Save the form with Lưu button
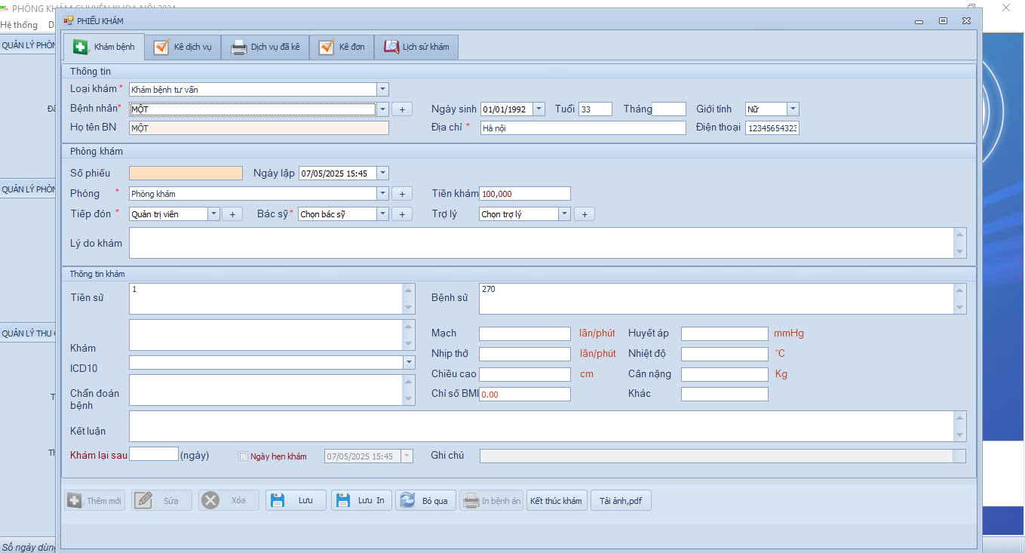This screenshot has height=553, width=1025. point(296,500)
